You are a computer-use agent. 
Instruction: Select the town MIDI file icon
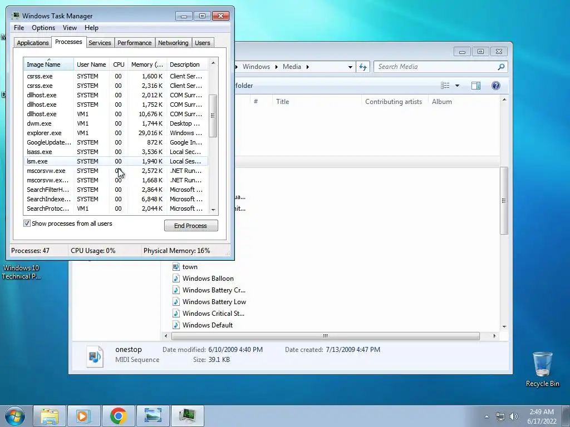[176, 267]
